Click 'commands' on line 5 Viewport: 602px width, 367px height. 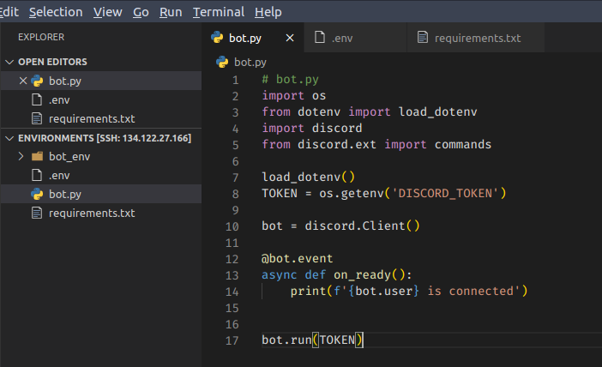click(x=462, y=144)
